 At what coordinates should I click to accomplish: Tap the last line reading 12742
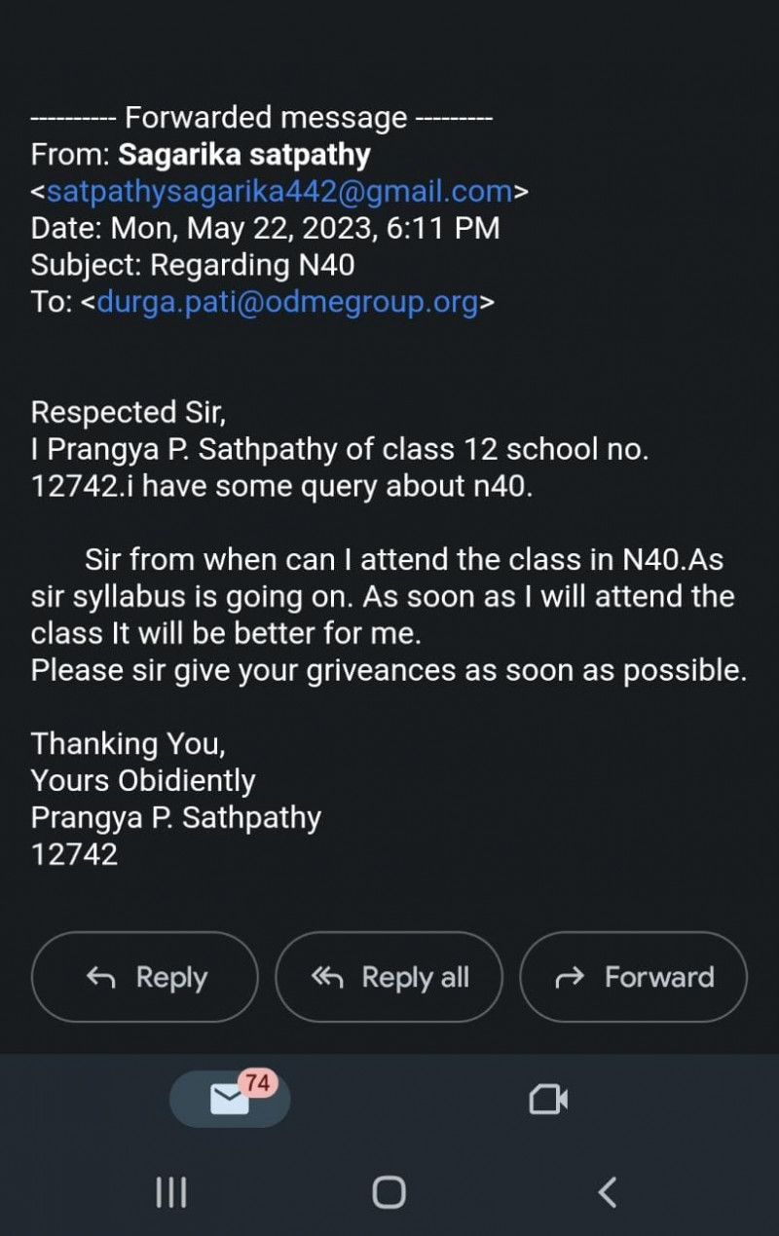pos(74,855)
